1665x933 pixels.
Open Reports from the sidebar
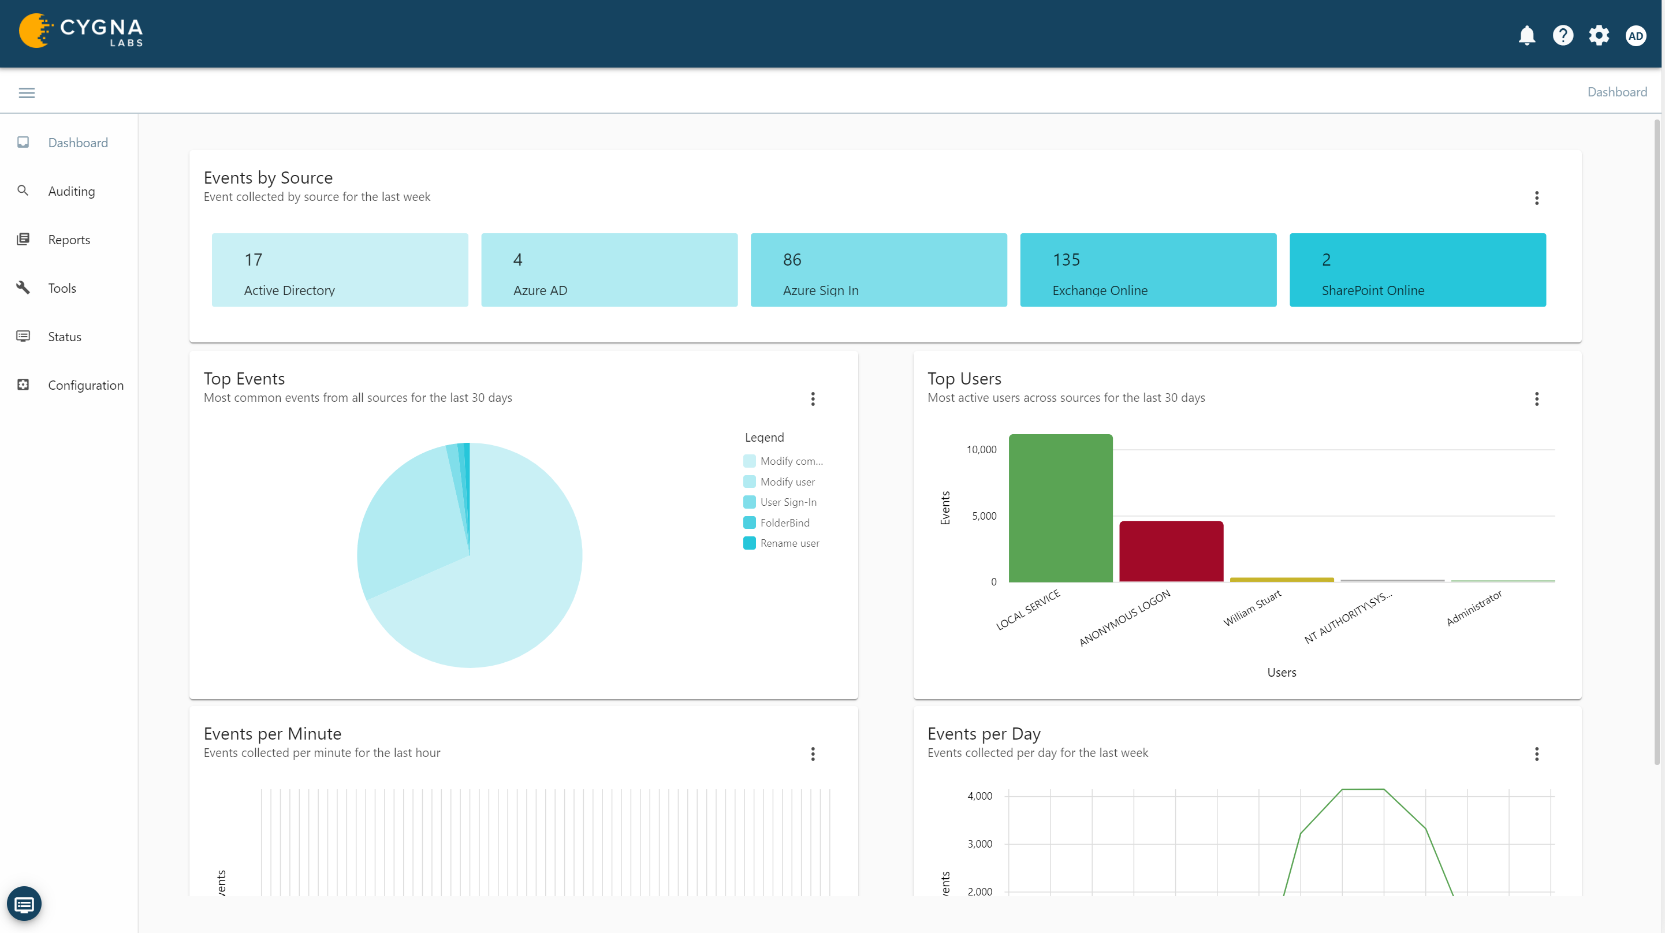[69, 240]
